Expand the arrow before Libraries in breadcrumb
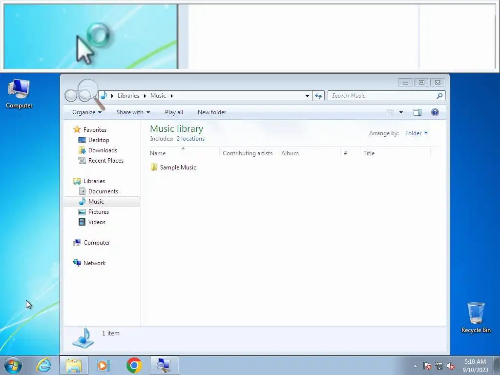 click(x=112, y=96)
